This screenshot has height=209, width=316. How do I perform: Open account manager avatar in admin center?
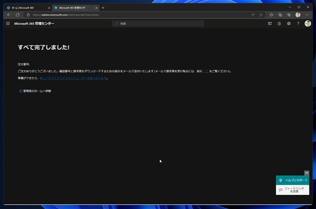[x=308, y=24]
